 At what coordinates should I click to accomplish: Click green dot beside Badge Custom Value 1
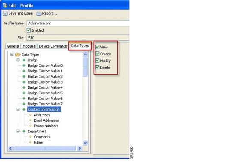coord(24,71)
